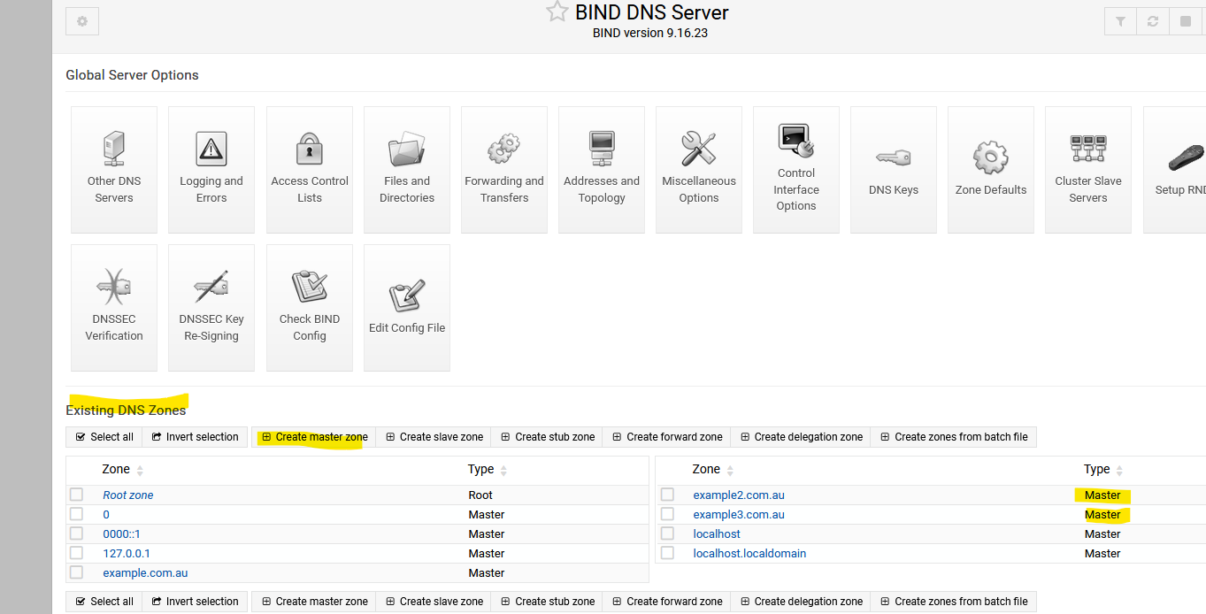Sort by Type in the example2.com.au table
Screen dimensions: 1206x614
(1103, 470)
